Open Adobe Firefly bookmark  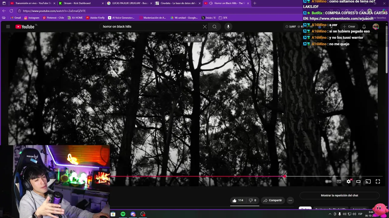95,18
